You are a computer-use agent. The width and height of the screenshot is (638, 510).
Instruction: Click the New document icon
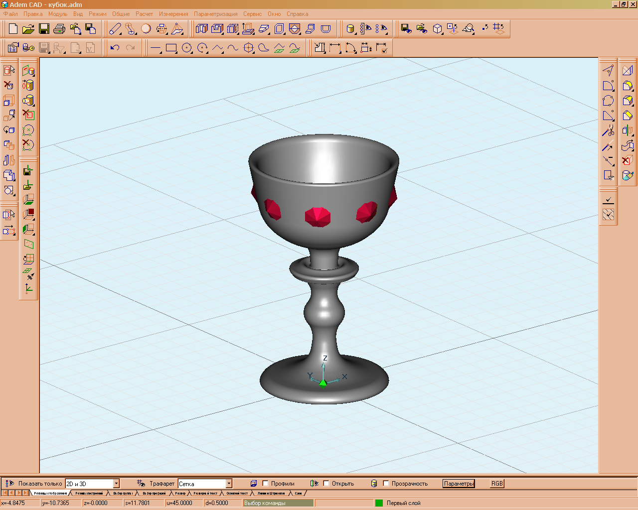(13, 29)
